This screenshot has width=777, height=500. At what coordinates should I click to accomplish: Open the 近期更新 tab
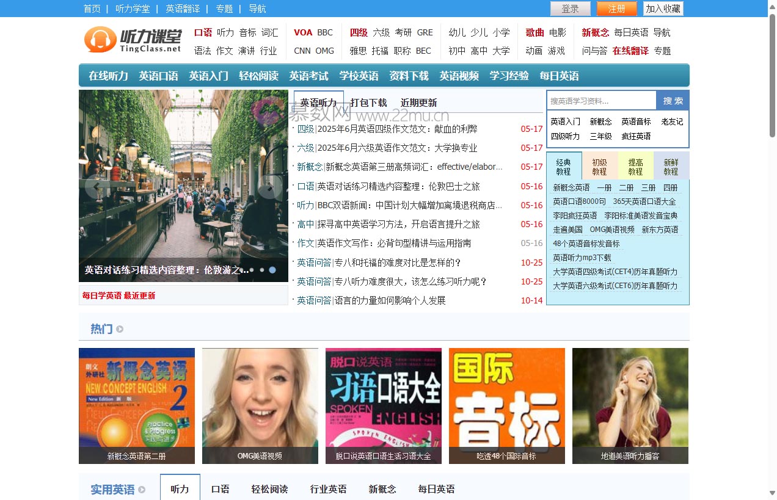click(x=418, y=103)
